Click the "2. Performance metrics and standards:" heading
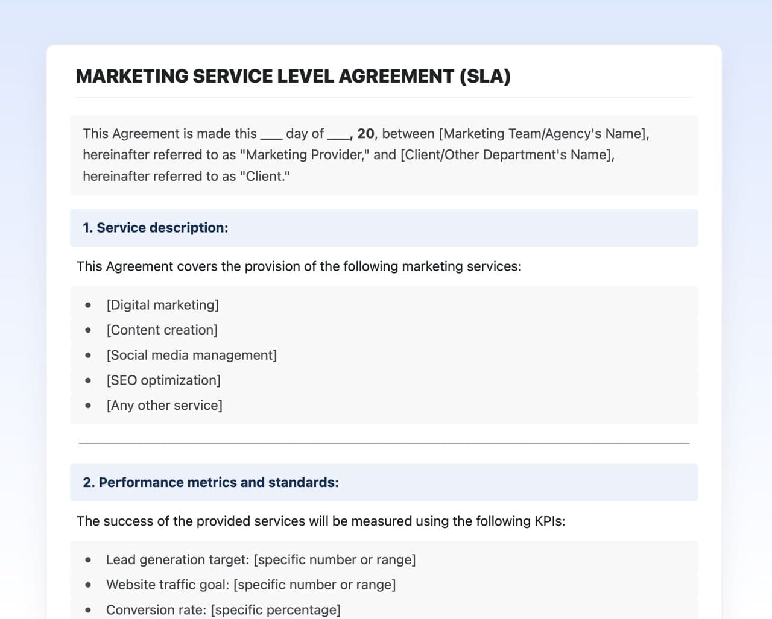Viewport: 772px width, 619px height. coord(211,483)
